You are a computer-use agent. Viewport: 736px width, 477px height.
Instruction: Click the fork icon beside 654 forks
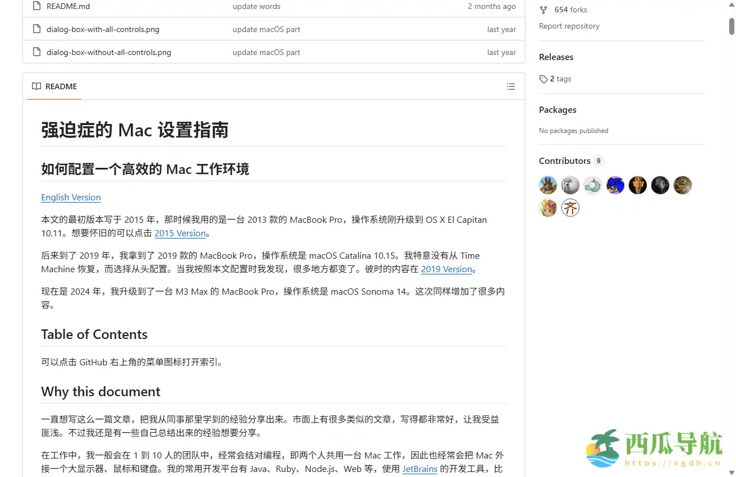[543, 10]
